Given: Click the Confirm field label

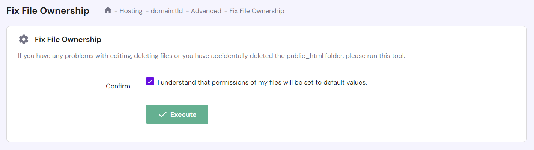Looking at the screenshot, I should [118, 86].
